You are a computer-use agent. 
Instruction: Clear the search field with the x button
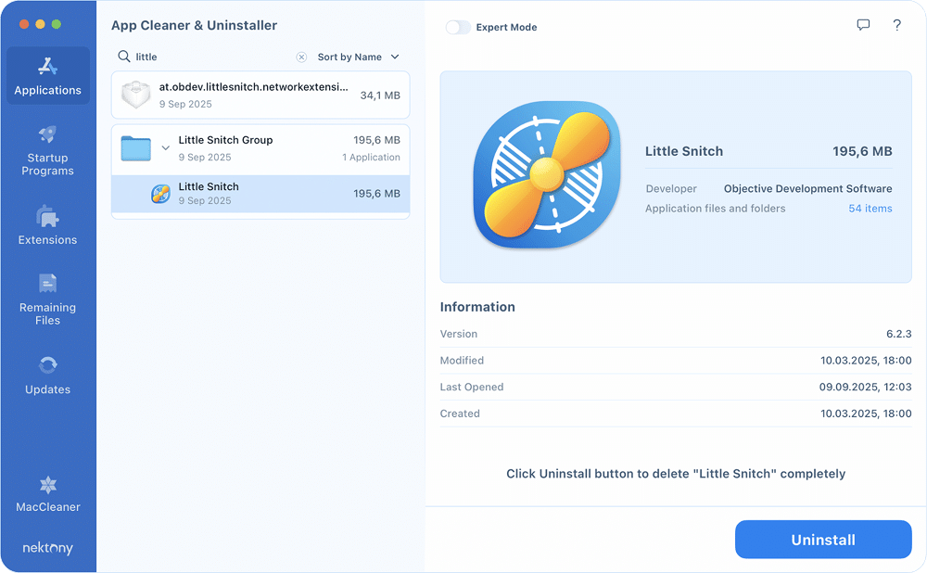click(301, 57)
